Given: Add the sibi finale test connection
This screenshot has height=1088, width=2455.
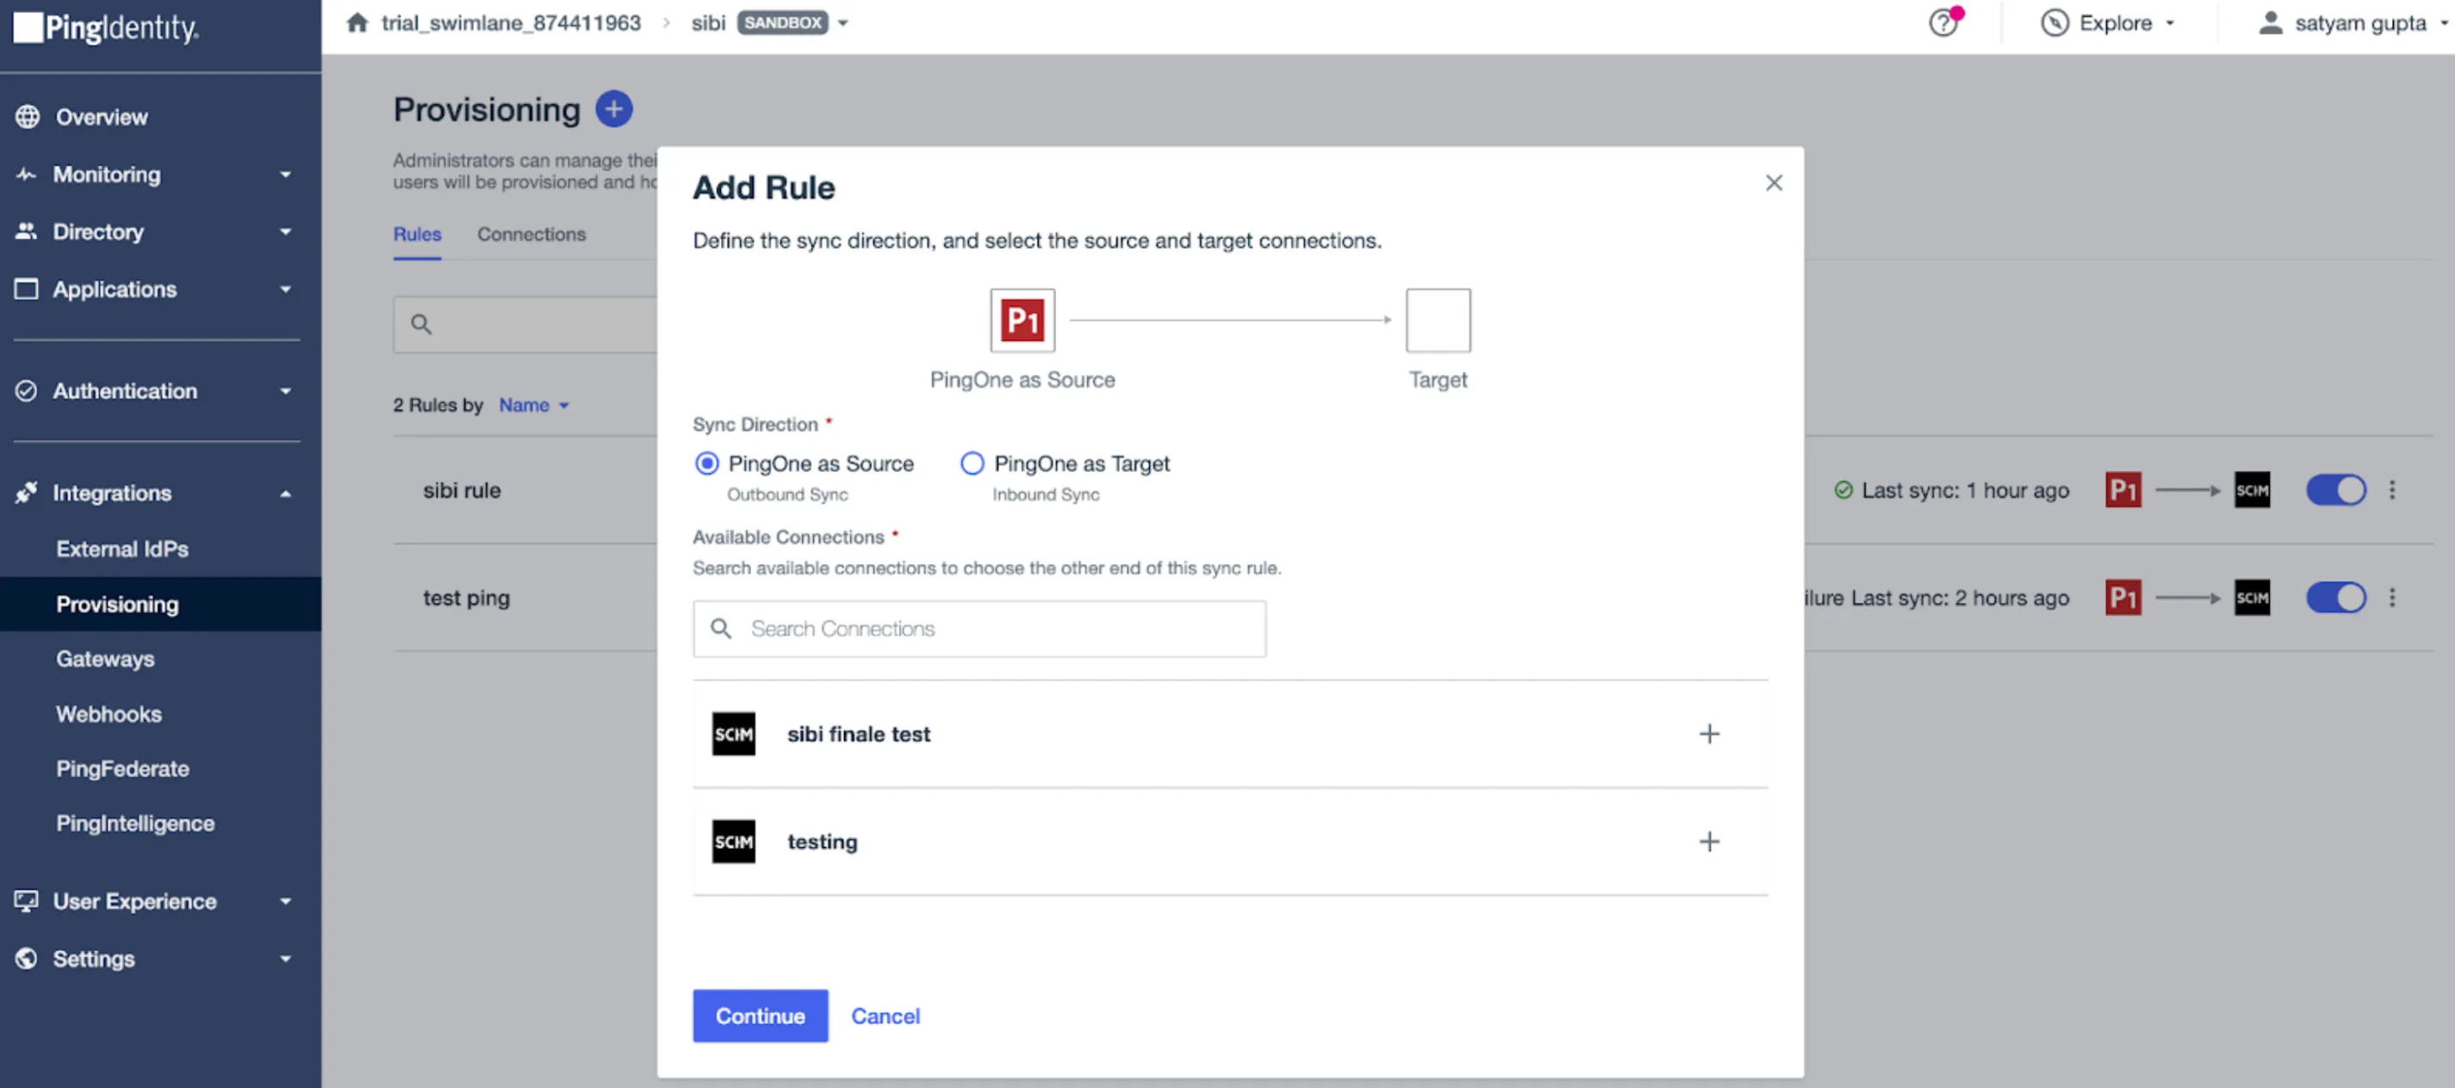Looking at the screenshot, I should coord(1709,733).
